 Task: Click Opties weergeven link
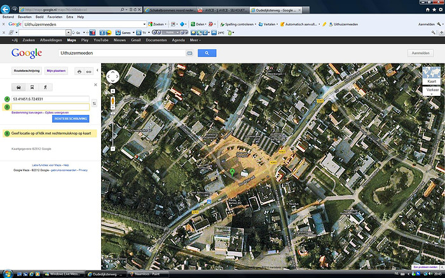57,112
